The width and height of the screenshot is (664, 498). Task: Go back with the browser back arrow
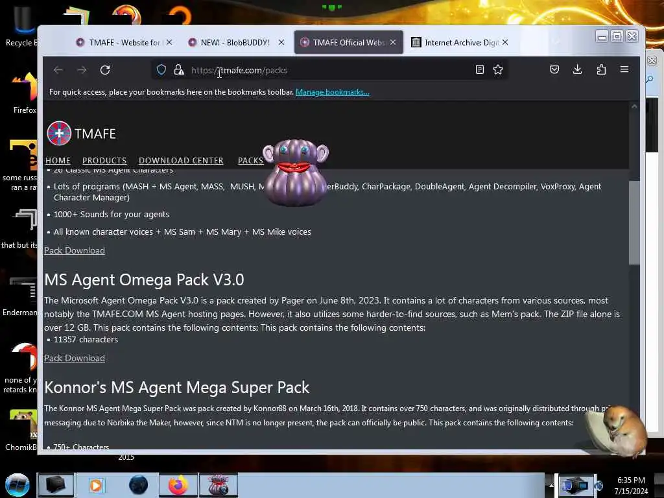(x=58, y=70)
